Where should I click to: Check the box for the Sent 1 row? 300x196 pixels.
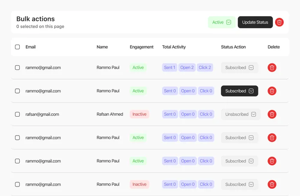tap(18, 68)
